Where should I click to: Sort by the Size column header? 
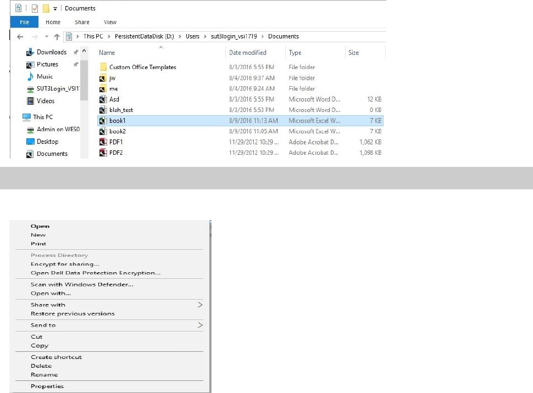click(353, 53)
